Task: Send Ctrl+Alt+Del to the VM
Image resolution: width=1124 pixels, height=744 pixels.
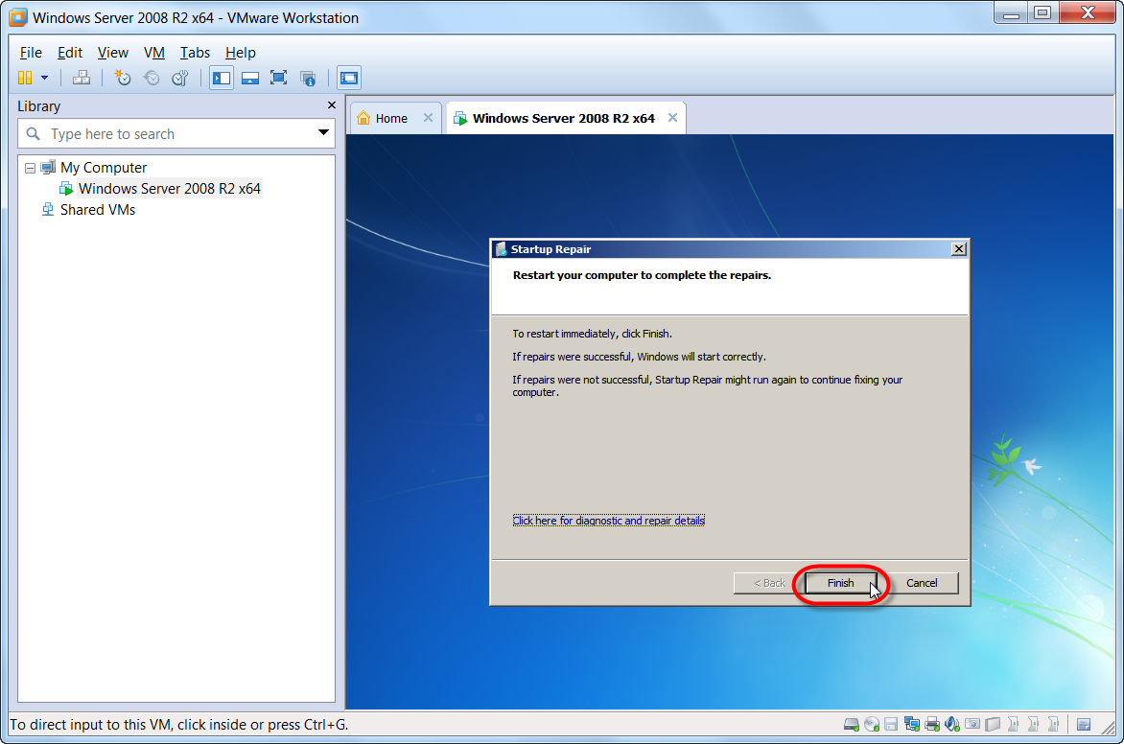Action: coord(81,78)
